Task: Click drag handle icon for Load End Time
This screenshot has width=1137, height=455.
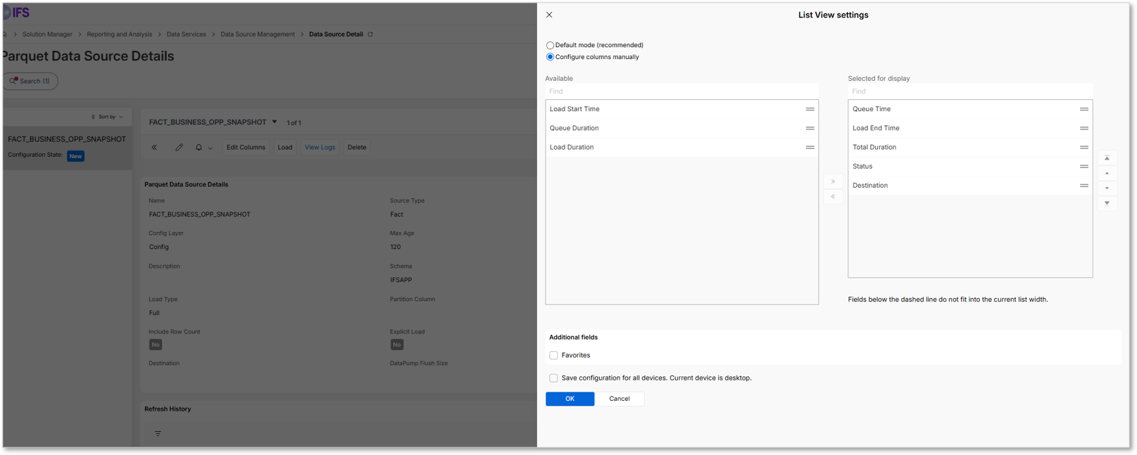Action: click(x=1083, y=128)
